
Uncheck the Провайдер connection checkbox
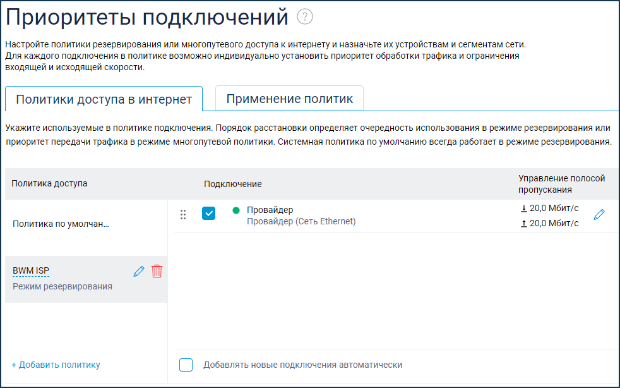[208, 214]
